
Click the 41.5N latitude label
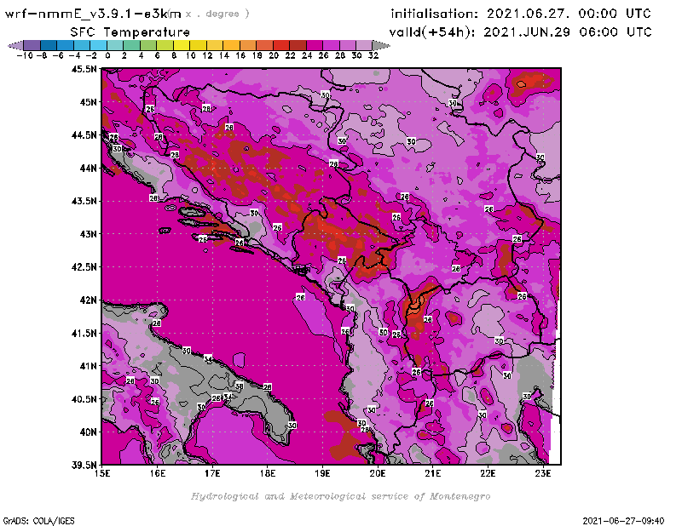tap(84, 333)
